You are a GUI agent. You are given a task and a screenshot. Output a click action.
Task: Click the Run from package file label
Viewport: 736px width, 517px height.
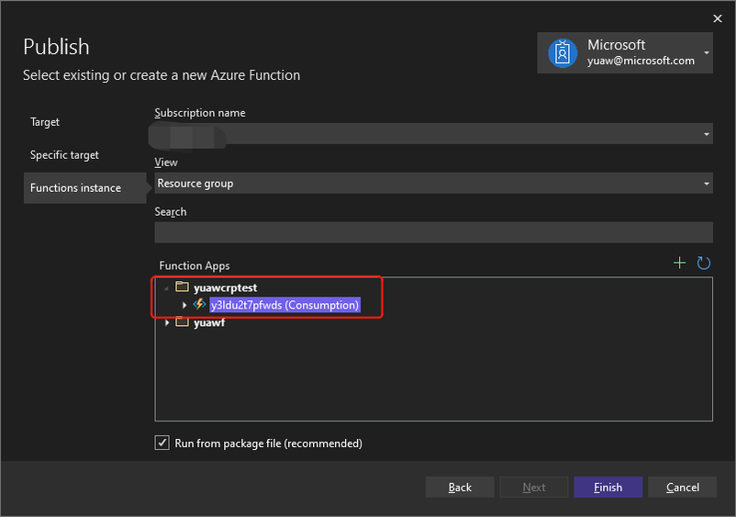[x=268, y=444]
